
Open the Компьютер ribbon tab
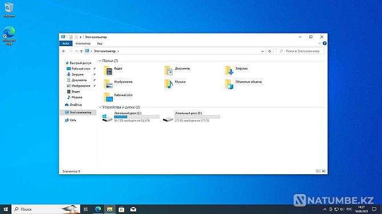[83, 43]
